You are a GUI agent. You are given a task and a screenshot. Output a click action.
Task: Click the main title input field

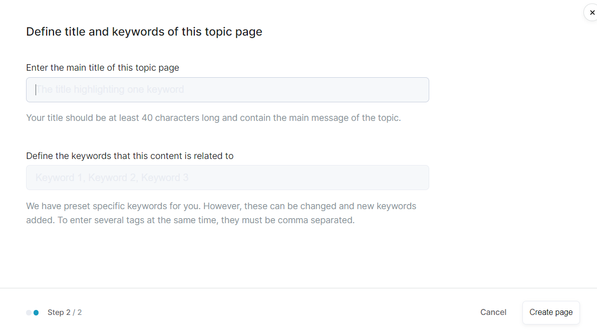(227, 90)
